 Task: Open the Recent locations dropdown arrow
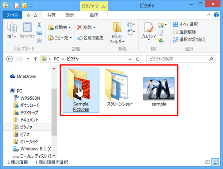point(28,59)
